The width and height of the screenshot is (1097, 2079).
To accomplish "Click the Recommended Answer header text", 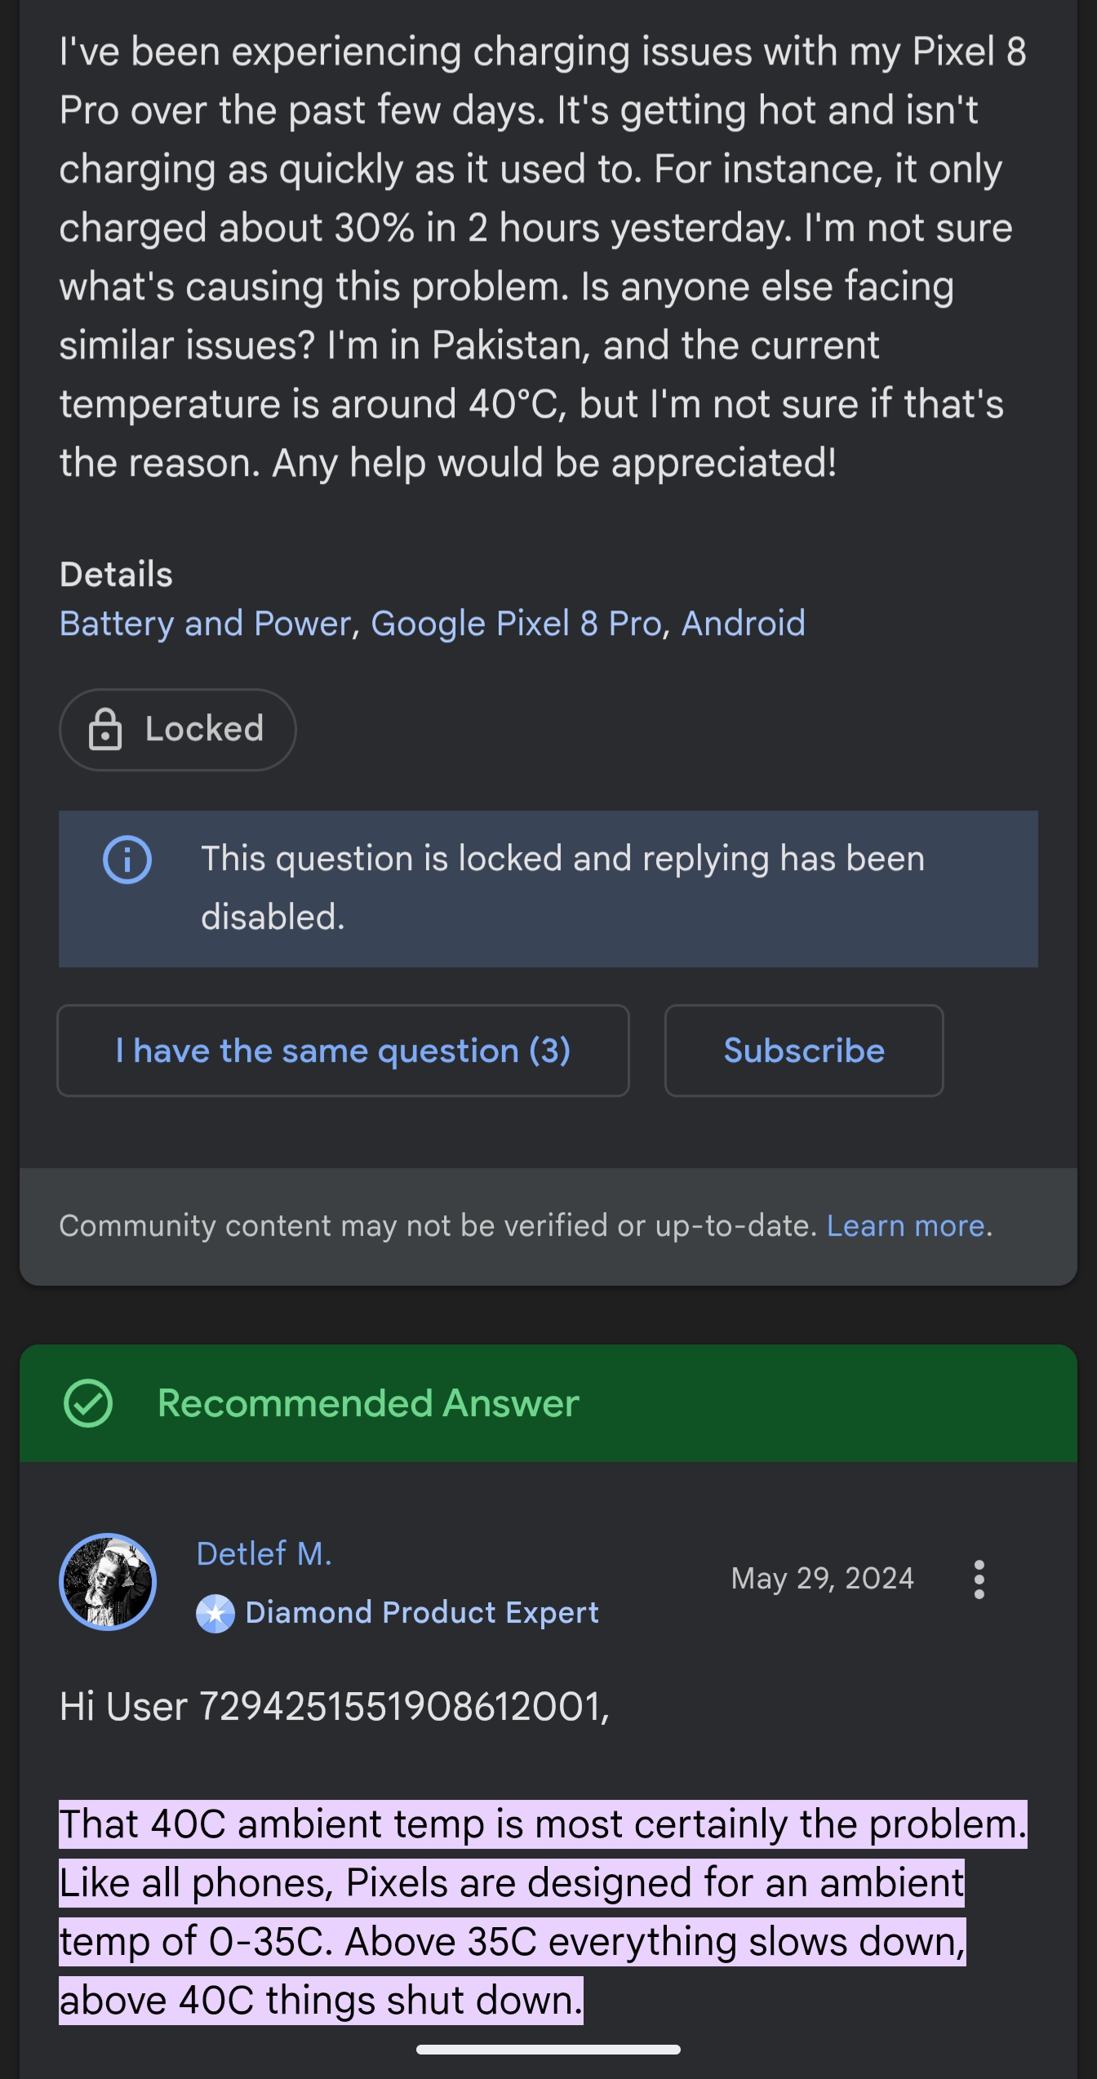I will coord(368,1403).
